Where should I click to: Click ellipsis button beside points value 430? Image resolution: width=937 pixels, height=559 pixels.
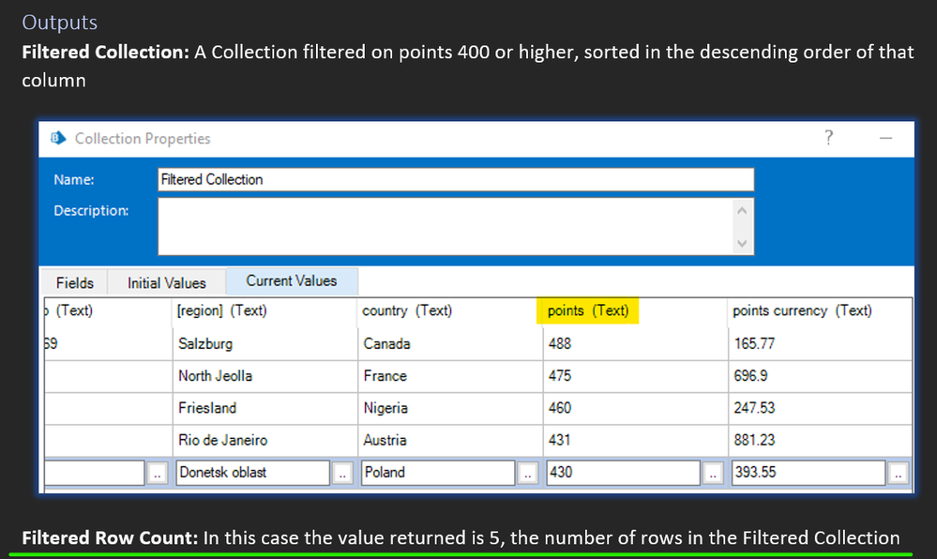(x=714, y=474)
